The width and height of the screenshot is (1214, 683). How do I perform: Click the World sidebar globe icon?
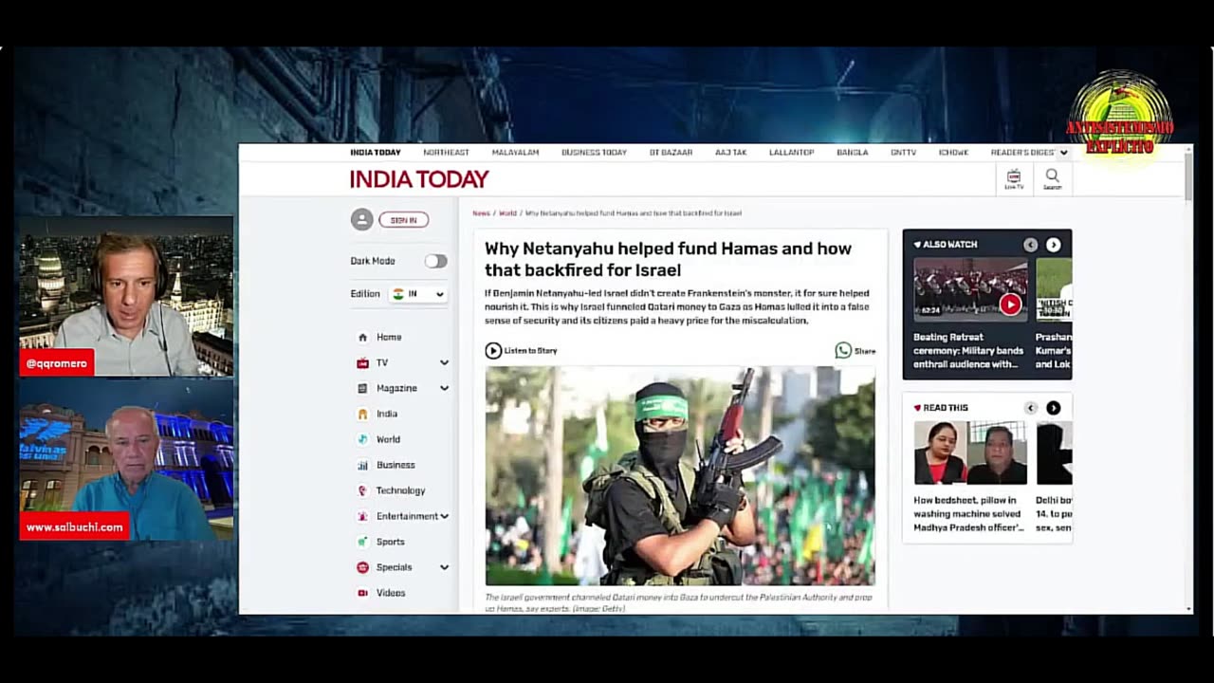coord(362,439)
